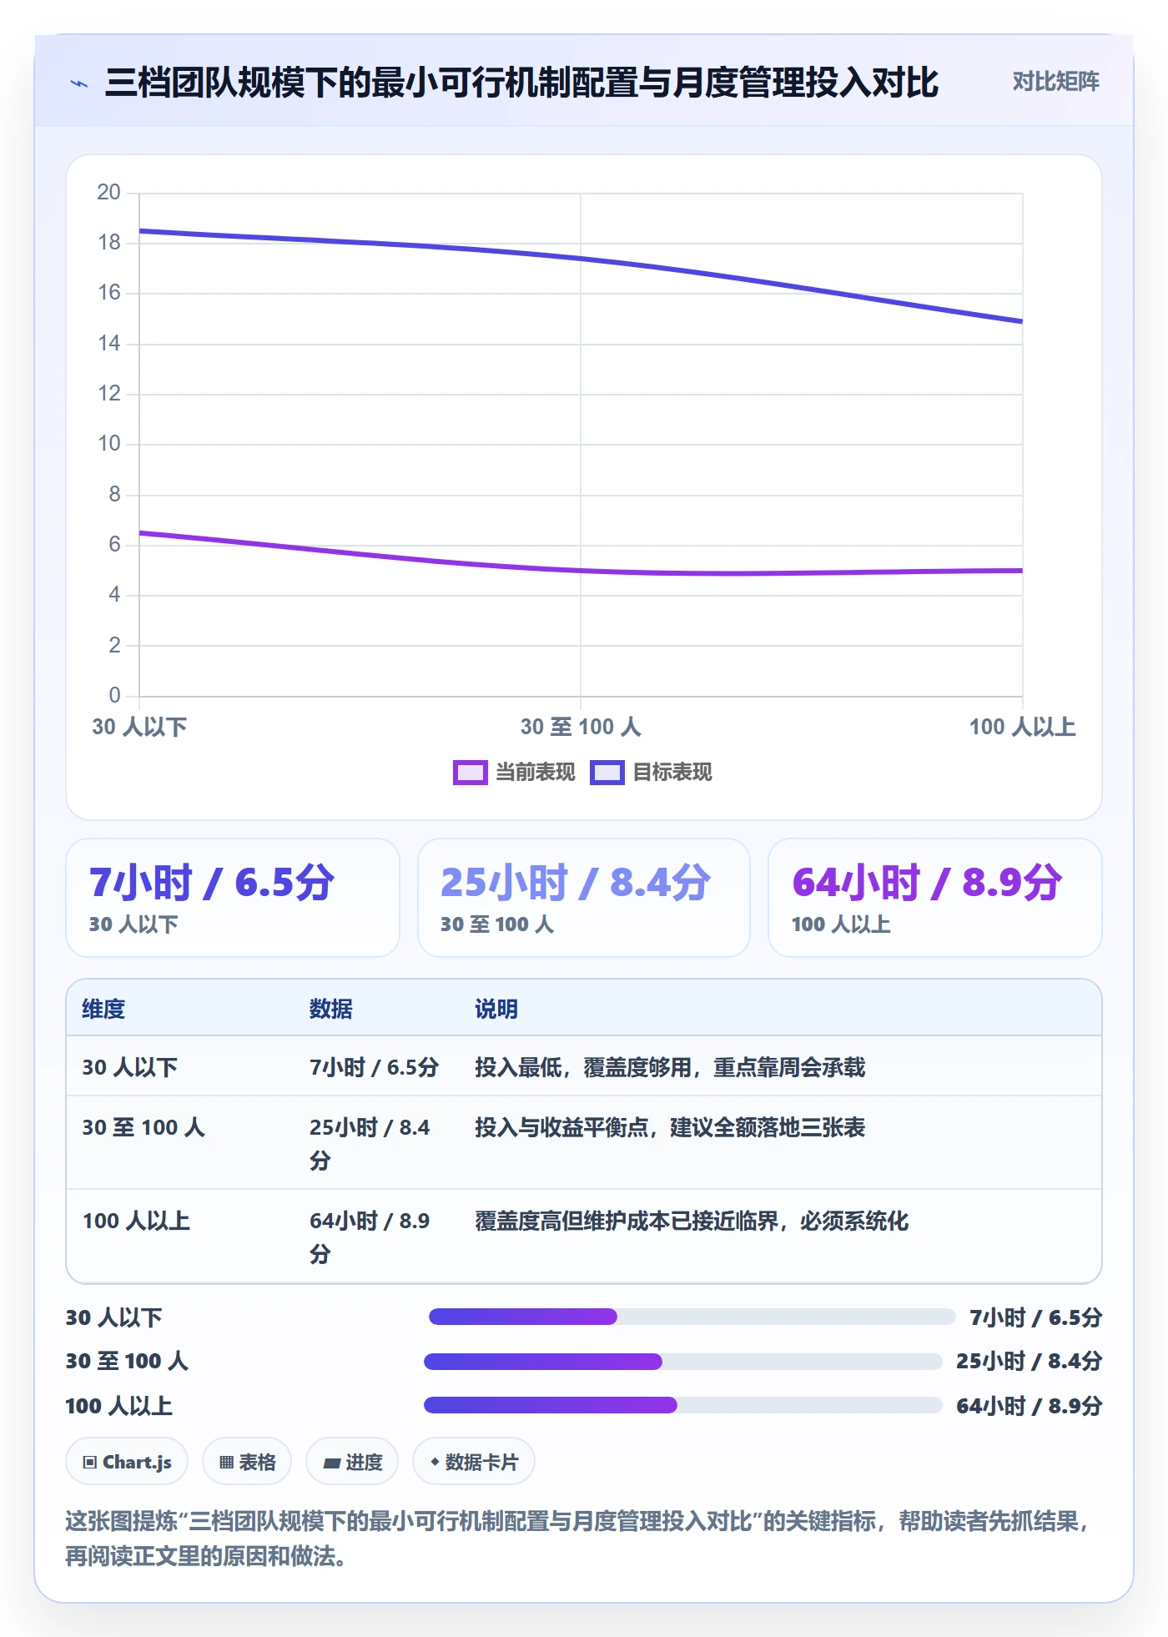Click the 维度 column header
Image resolution: width=1168 pixels, height=1637 pixels.
(103, 1009)
